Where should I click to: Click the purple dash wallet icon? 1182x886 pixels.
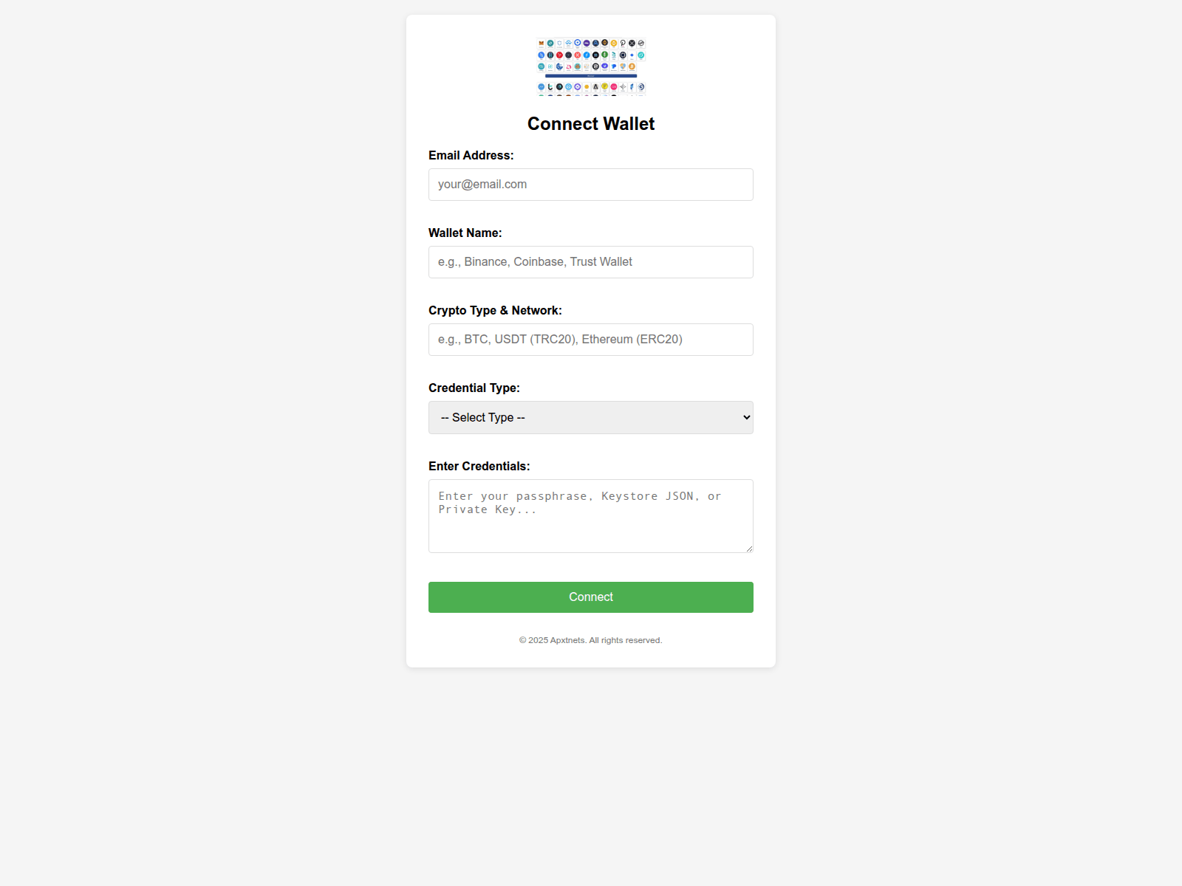pos(587,44)
